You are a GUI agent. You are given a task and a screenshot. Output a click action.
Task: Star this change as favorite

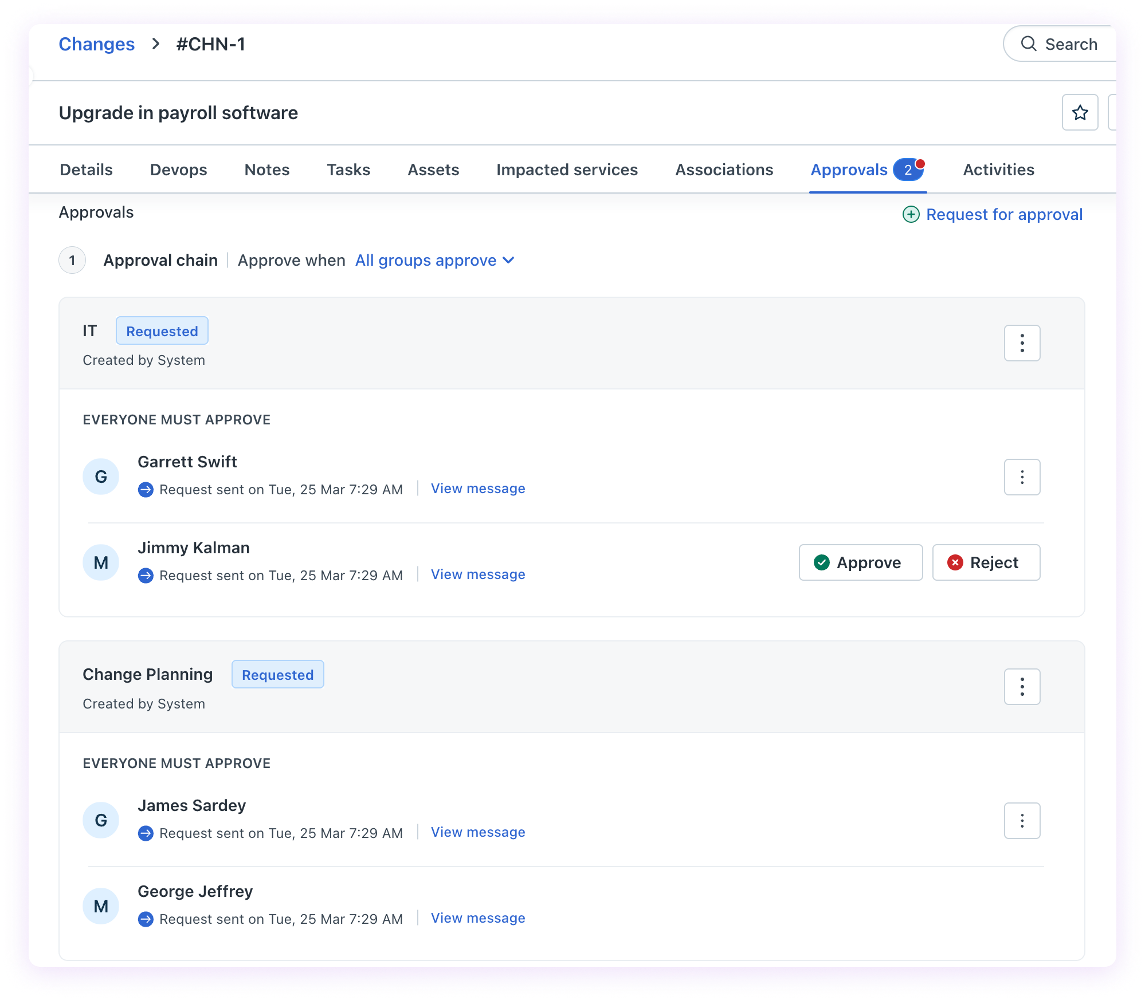point(1080,113)
